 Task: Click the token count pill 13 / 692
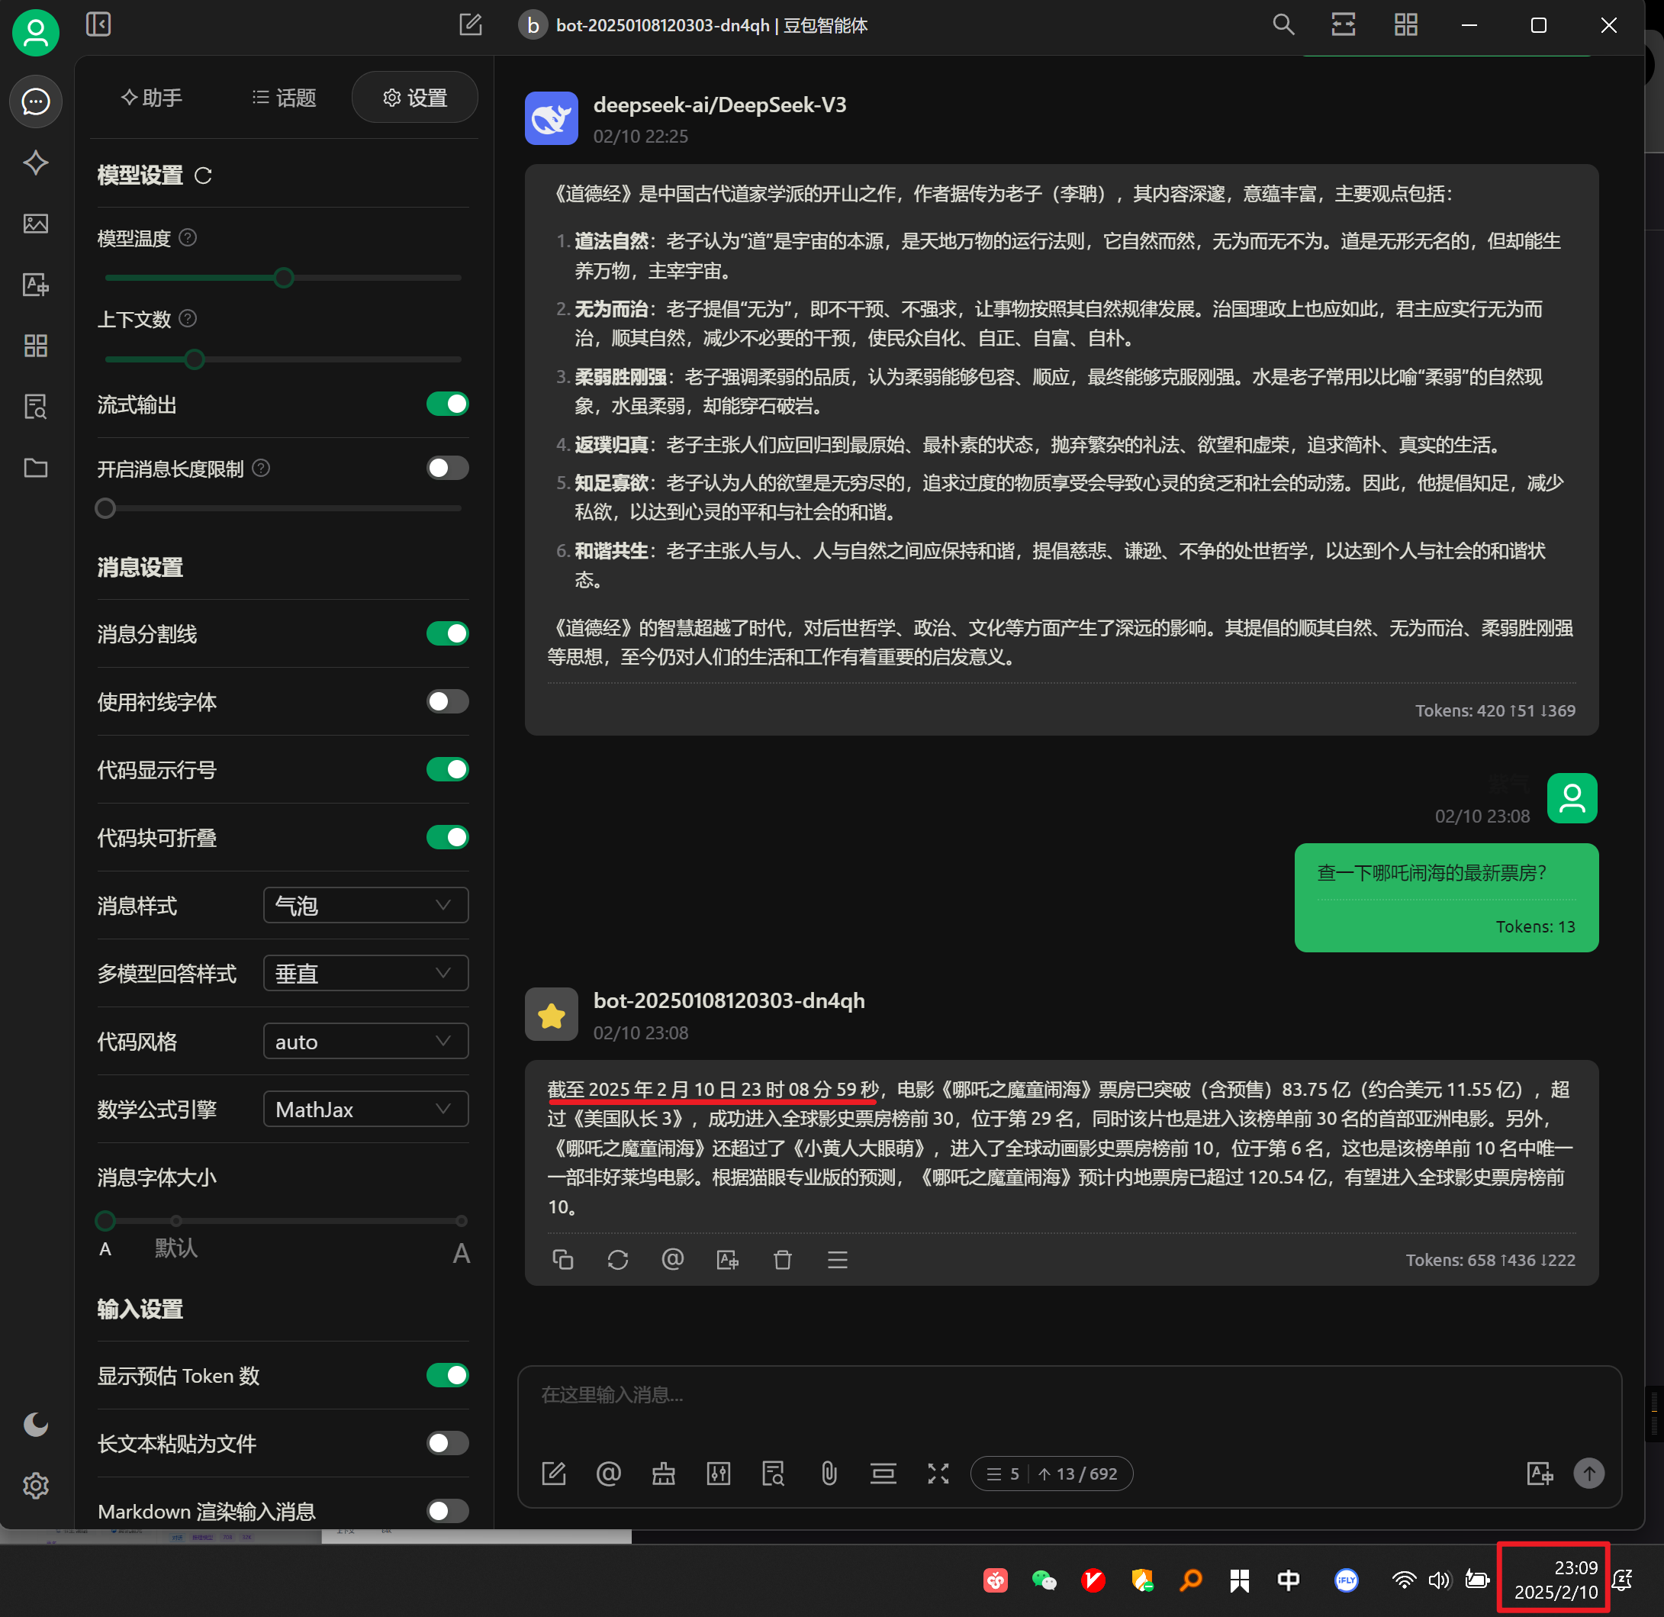1051,1474
